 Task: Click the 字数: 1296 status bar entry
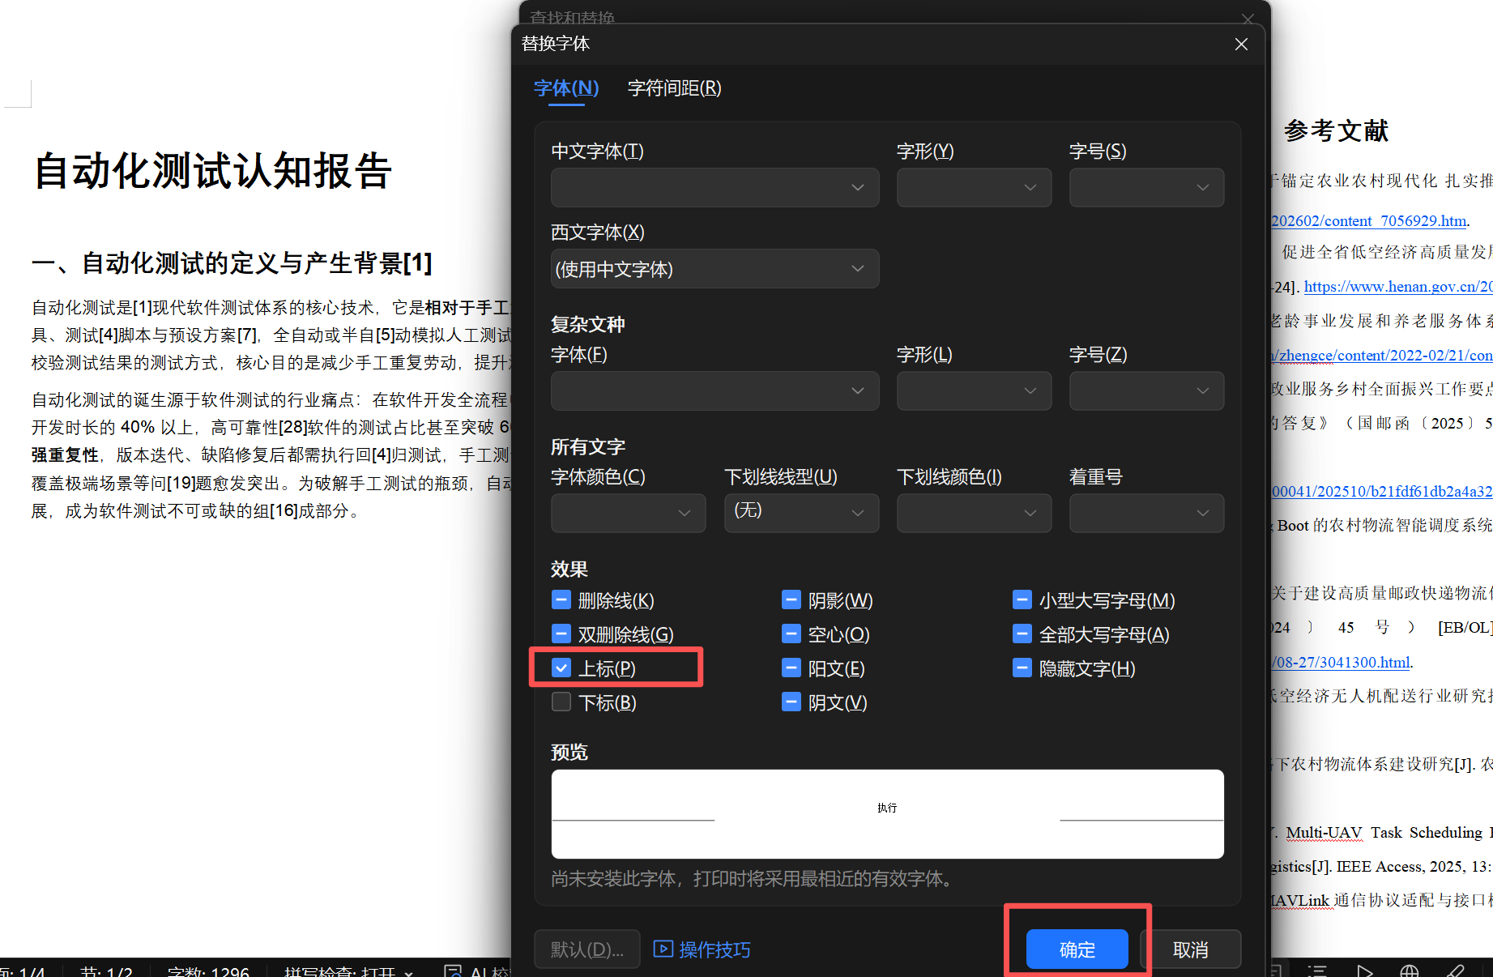208,971
